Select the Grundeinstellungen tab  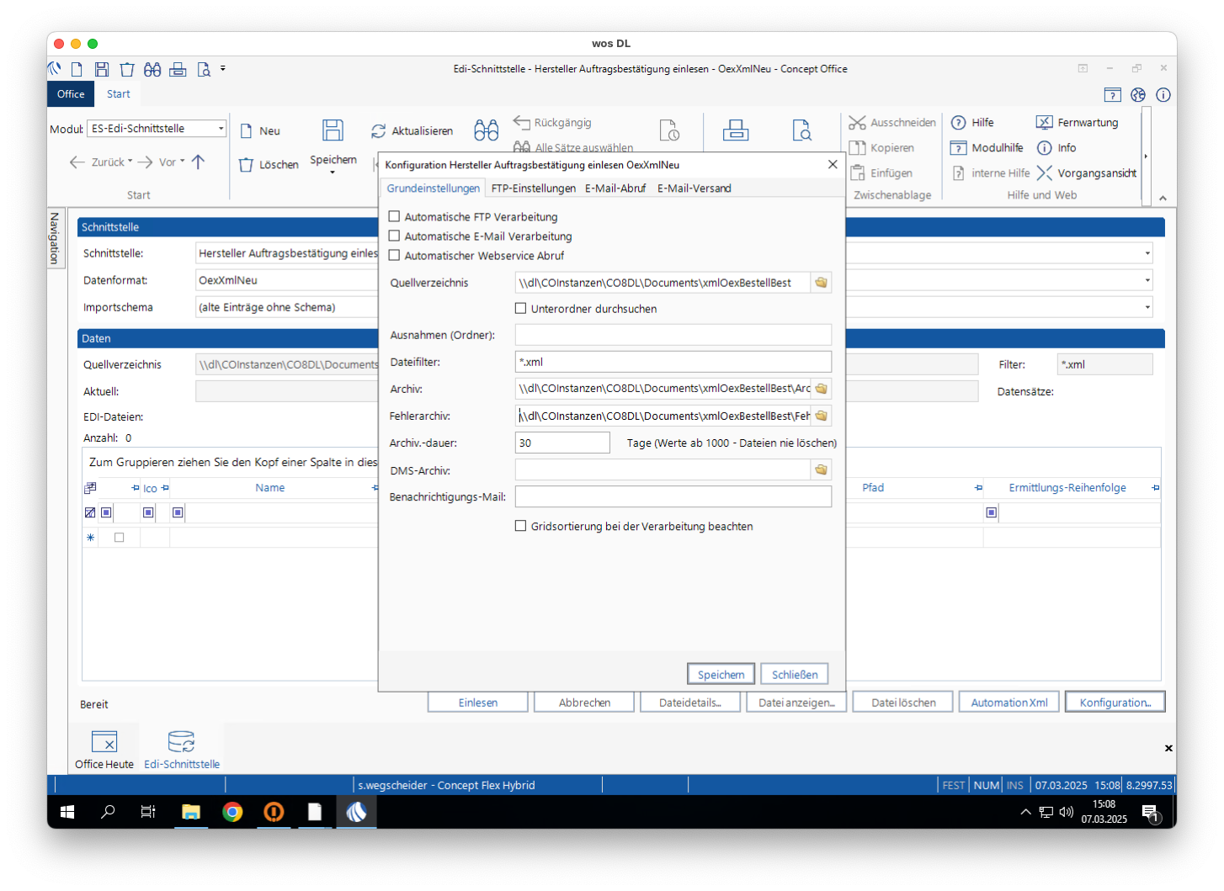pyautogui.click(x=433, y=188)
